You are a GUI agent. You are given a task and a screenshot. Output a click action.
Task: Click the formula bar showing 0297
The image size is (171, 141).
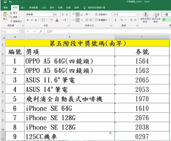tap(108, 31)
